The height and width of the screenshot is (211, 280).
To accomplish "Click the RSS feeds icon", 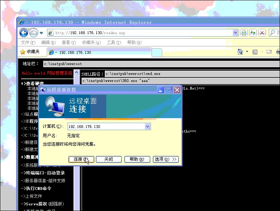I will tap(255, 52).
